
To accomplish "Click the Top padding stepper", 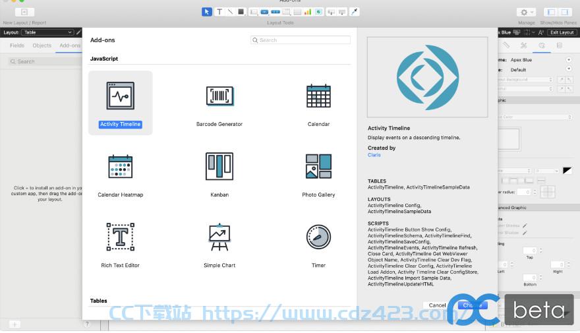I will click(540, 251).
